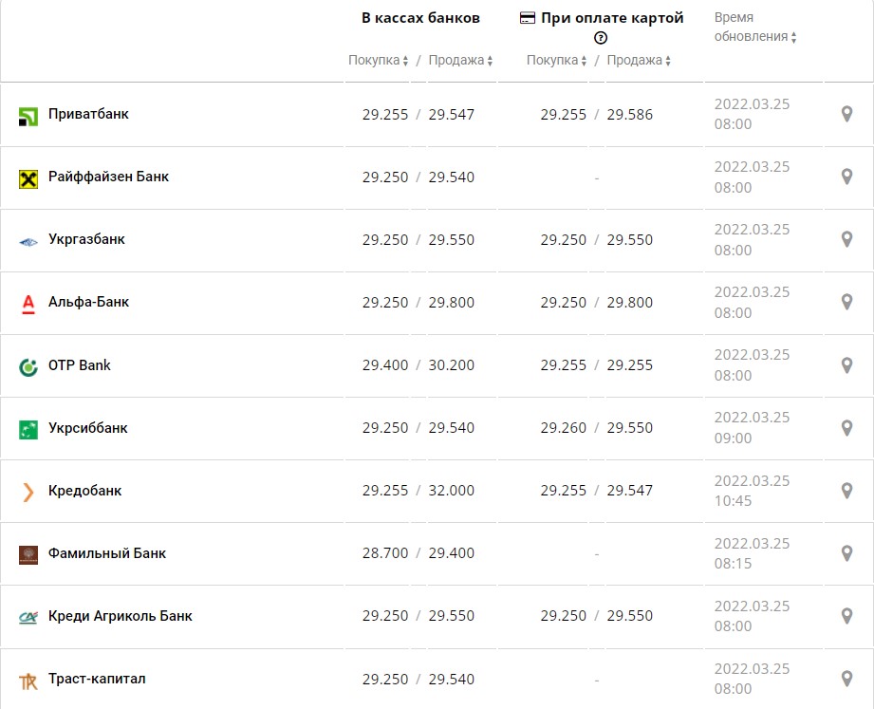Sort by card payment Продажа rate
This screenshot has height=709, width=874.
[x=640, y=61]
